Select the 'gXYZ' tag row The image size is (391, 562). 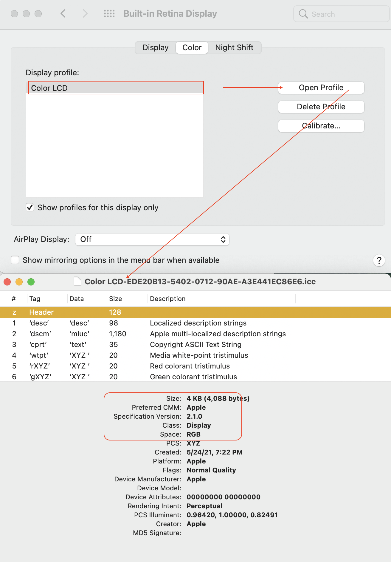pos(195,377)
